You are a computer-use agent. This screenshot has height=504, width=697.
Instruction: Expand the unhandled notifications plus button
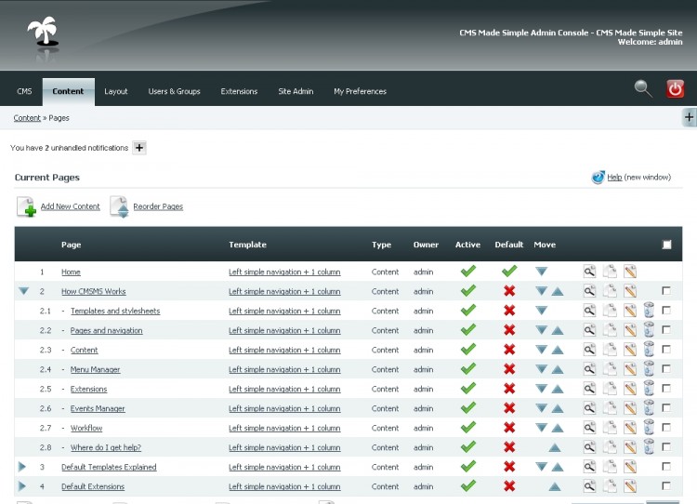point(139,148)
